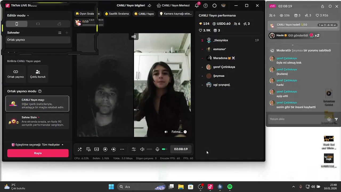341x192 pixels.
Task: Open the audio mixer sliders icon
Action: coord(134,149)
